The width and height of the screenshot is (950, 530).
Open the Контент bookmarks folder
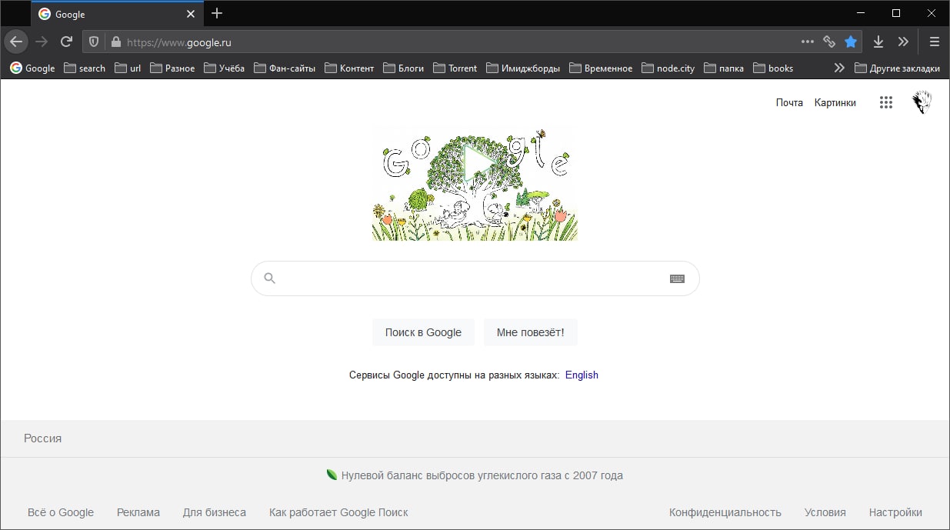pos(349,68)
